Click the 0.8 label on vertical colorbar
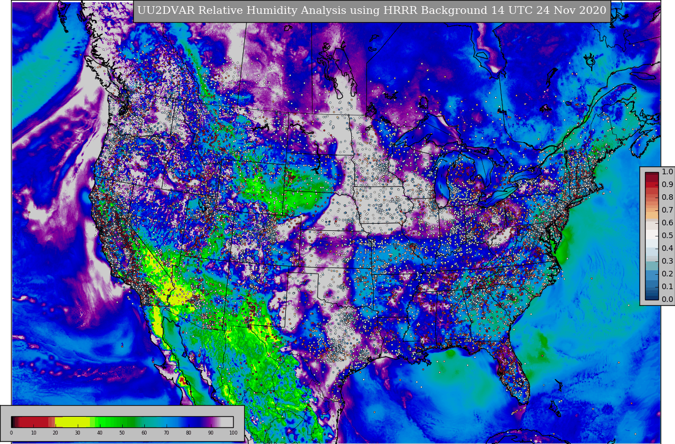Viewport: 675px width, 444px height. point(667,198)
